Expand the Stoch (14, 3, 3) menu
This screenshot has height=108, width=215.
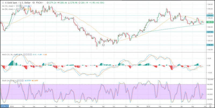(x=15, y=80)
